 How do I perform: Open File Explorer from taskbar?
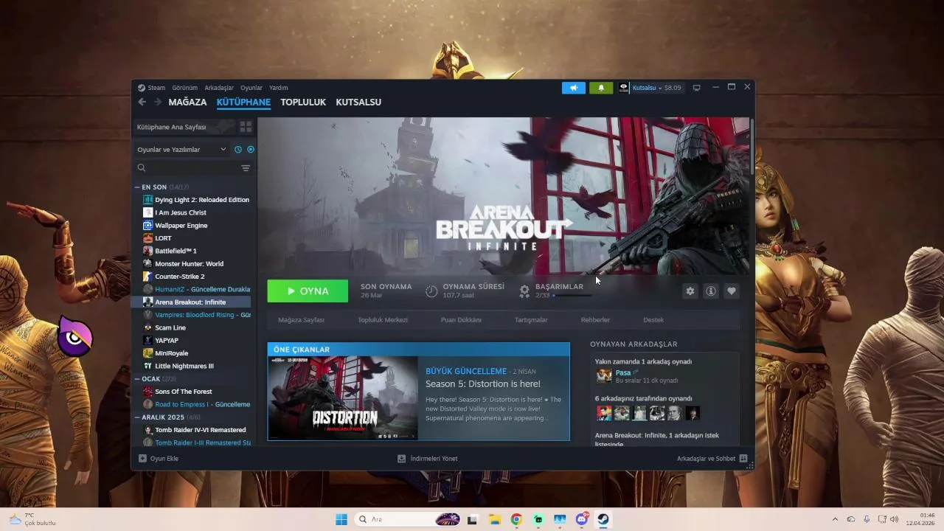[x=495, y=519]
